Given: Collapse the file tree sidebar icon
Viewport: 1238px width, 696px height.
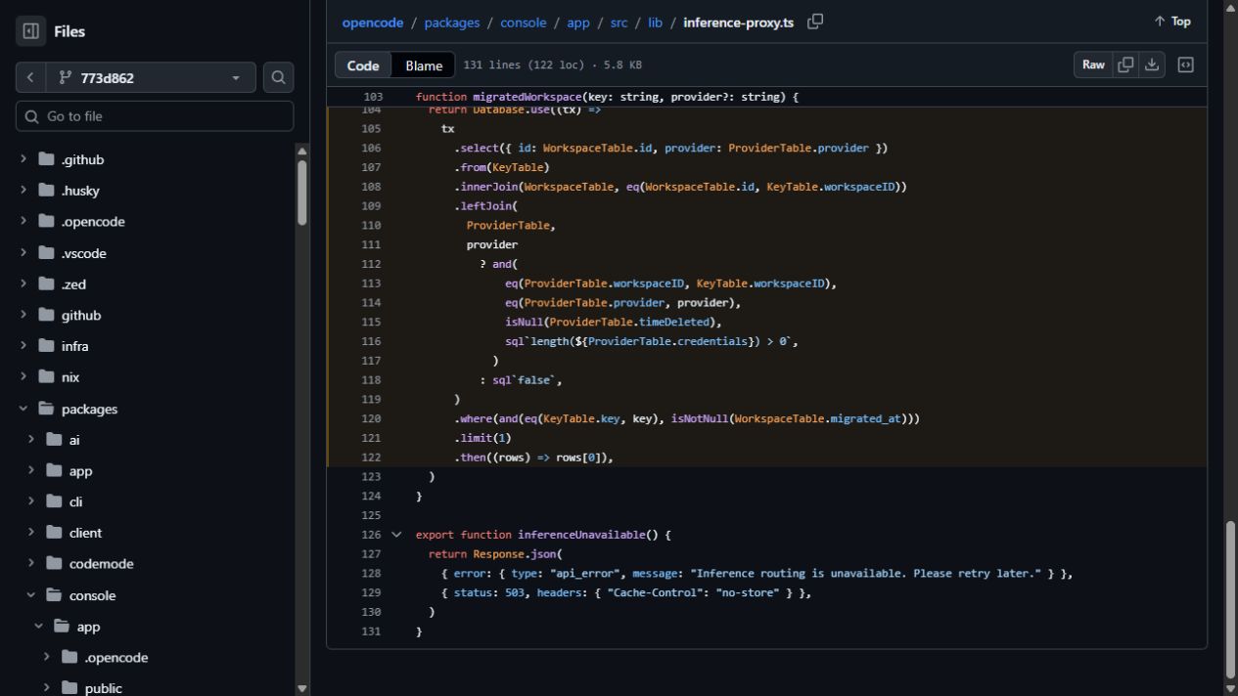Looking at the screenshot, I should coord(30,31).
